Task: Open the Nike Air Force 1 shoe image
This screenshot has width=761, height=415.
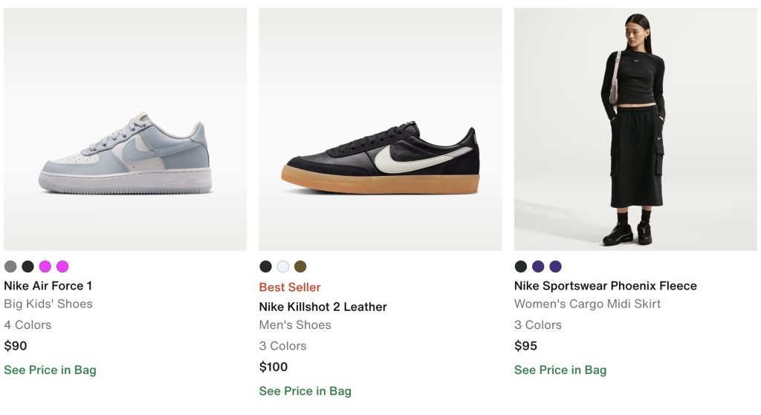Action: 125,129
